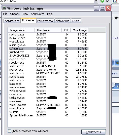
Task: Select the smss.exe process
Action: pyautogui.click(x=49, y=101)
